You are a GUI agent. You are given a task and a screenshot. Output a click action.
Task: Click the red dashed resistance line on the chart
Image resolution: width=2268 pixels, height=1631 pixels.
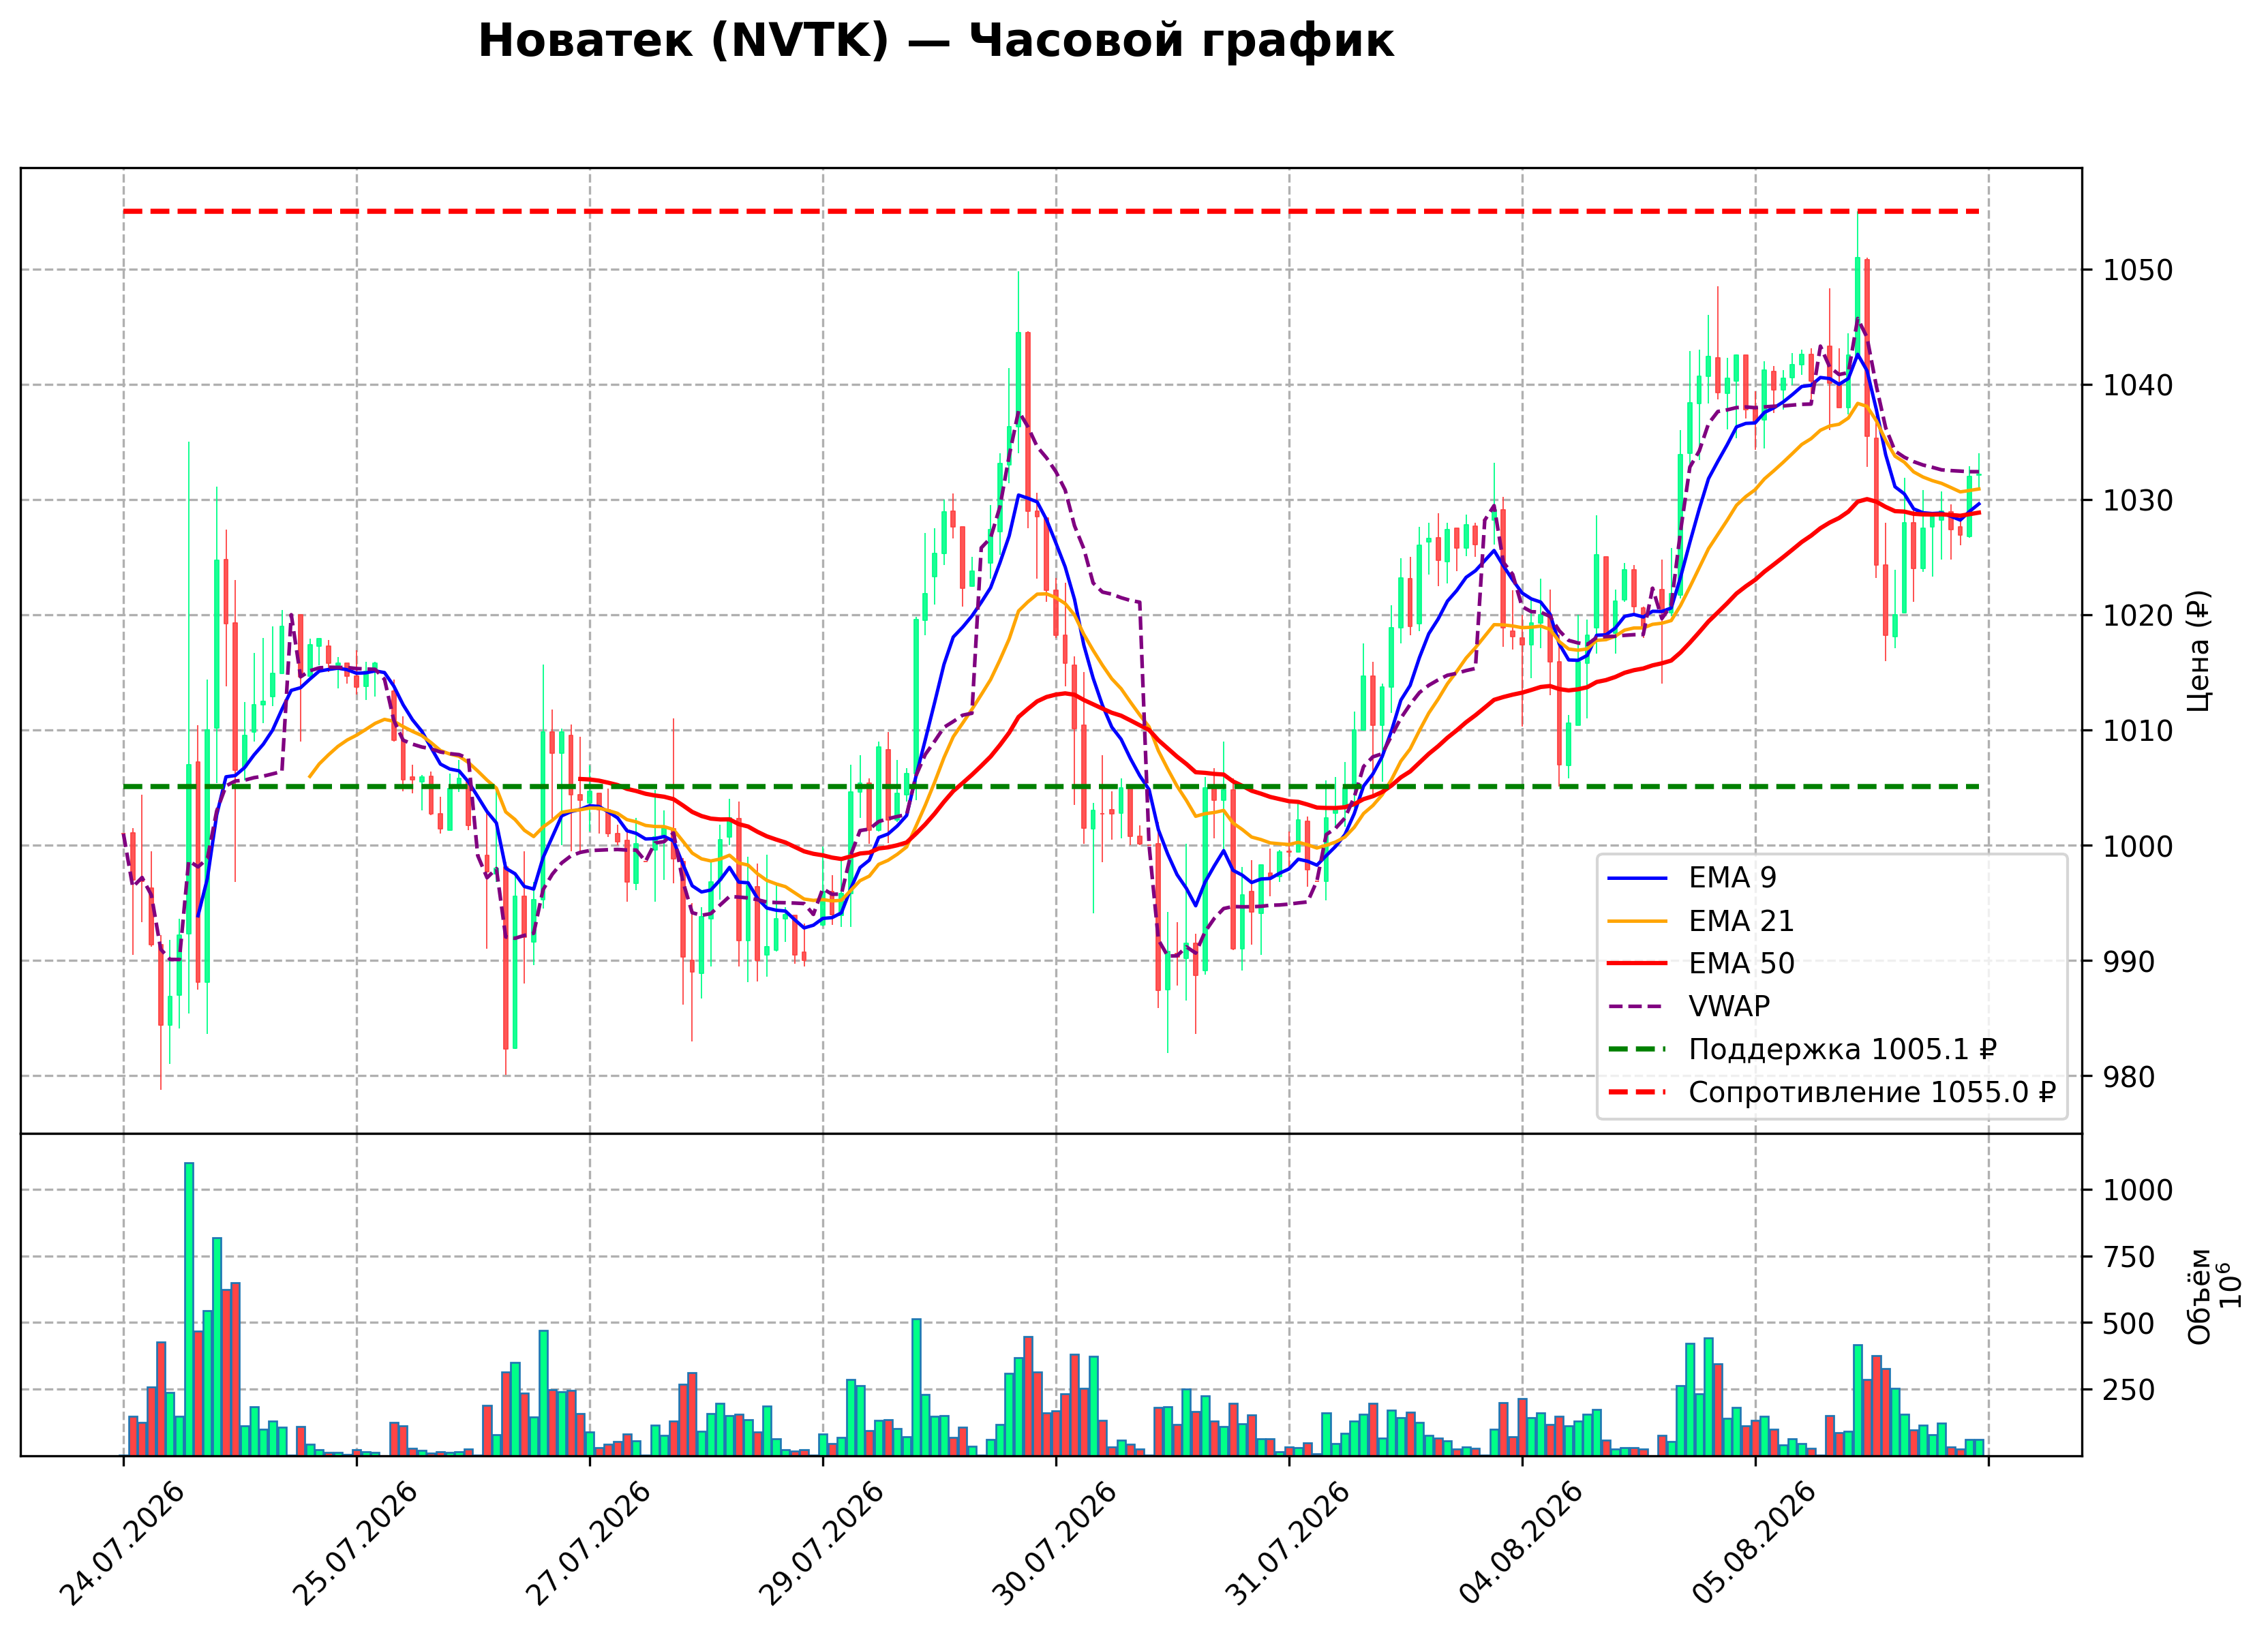tap(1051, 212)
